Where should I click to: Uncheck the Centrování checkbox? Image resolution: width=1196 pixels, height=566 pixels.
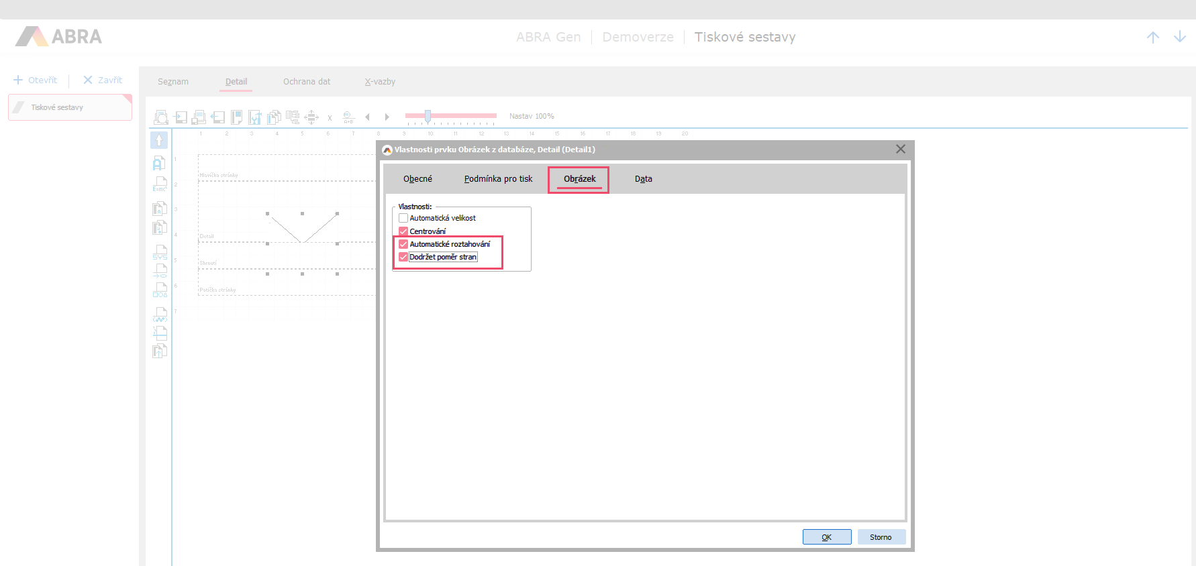pyautogui.click(x=403, y=231)
